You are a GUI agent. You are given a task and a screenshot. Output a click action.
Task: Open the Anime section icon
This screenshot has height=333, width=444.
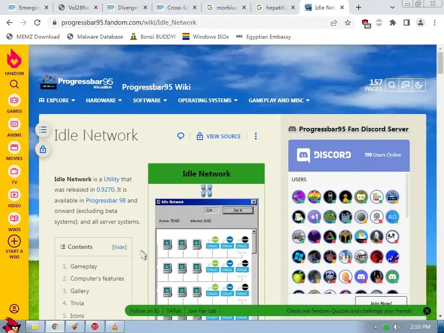coord(14,124)
